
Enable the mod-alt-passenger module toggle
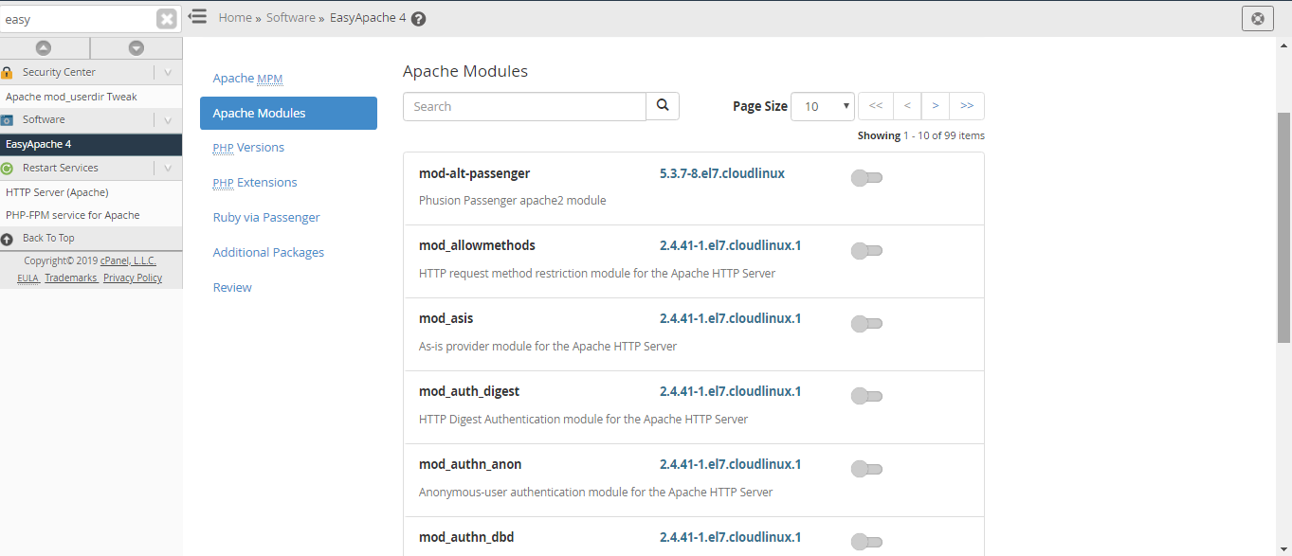866,177
